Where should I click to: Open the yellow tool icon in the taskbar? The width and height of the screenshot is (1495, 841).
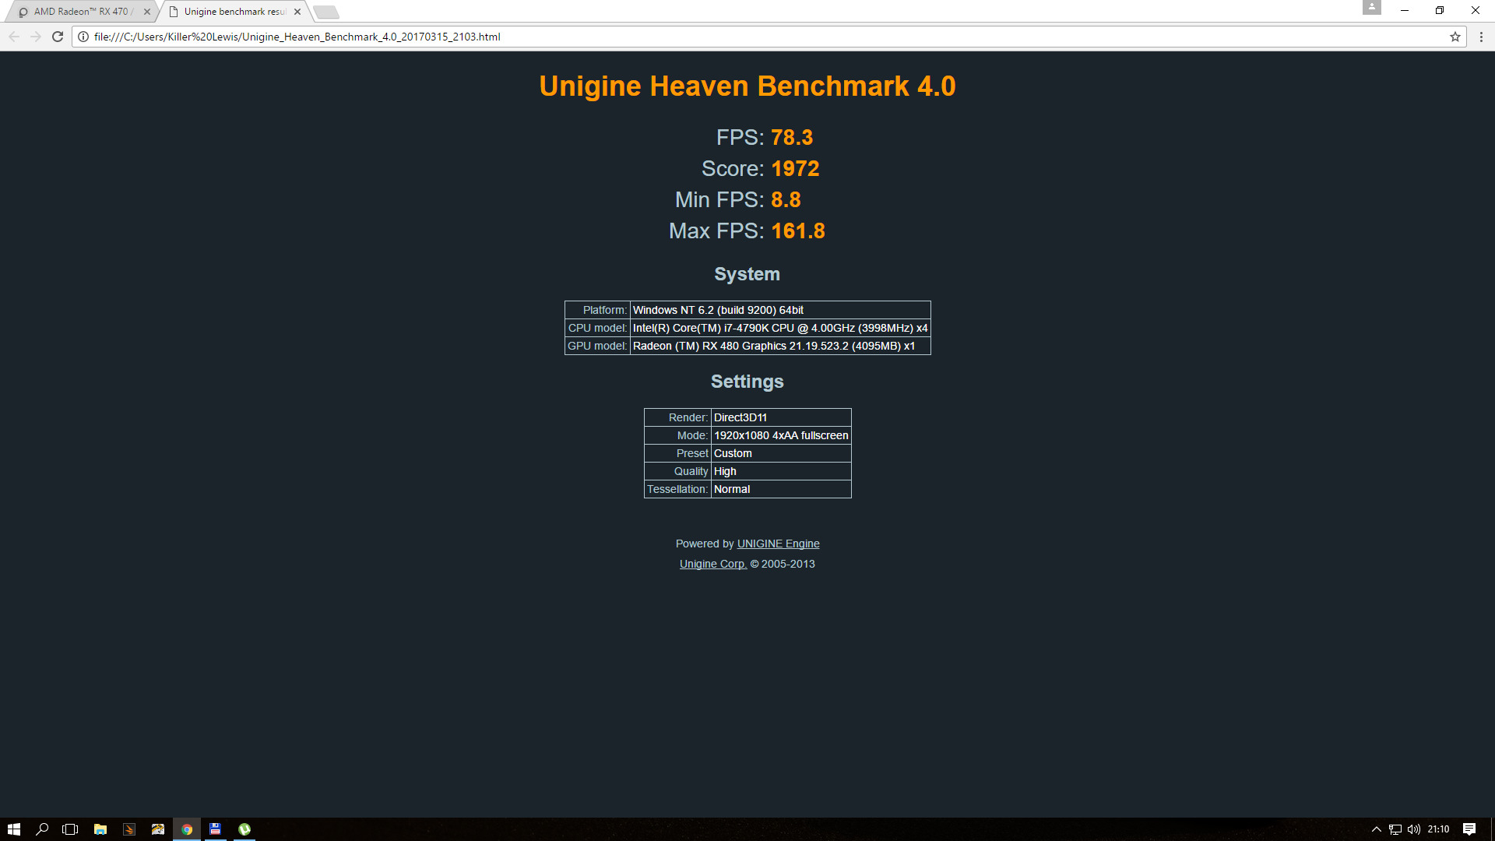[158, 829]
